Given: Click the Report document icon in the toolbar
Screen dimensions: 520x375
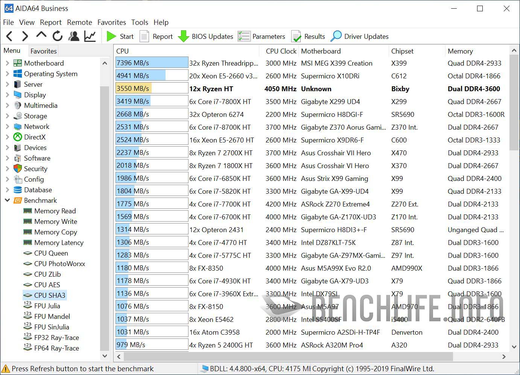Looking at the screenshot, I should [x=144, y=36].
